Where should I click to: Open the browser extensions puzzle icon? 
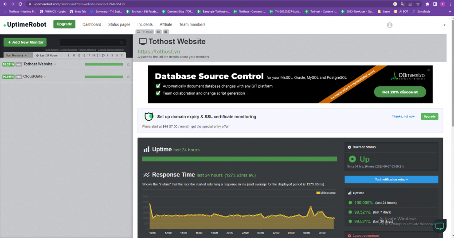[x=427, y=4]
